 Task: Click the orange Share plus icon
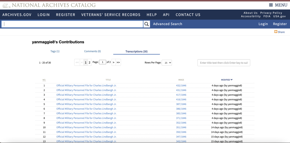(x=276, y=32)
